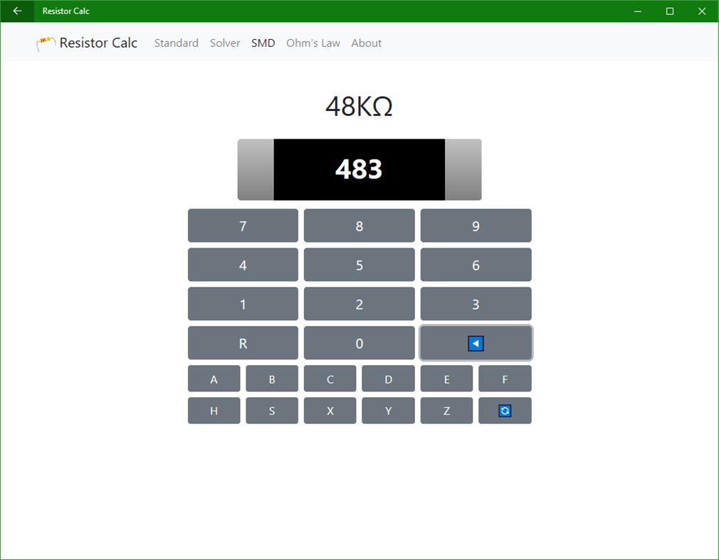Image resolution: width=719 pixels, height=560 pixels.
Task: Click the SMD resistor code display
Action: tap(359, 169)
